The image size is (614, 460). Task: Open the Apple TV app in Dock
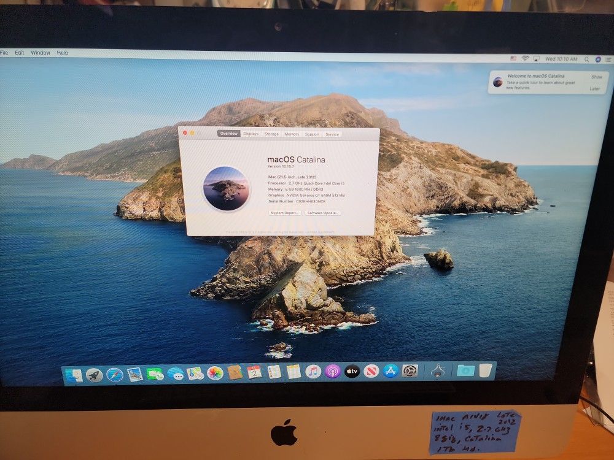(352, 371)
